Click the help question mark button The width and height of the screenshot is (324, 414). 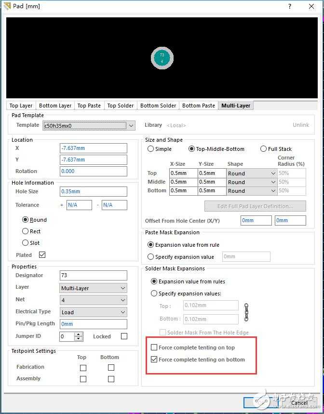point(290,6)
